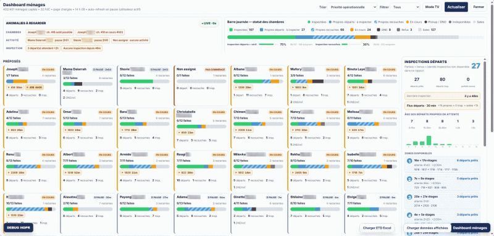The width and height of the screenshot is (494, 236).
Task: Click Sales 127 legend entry
Action: coord(427,30)
